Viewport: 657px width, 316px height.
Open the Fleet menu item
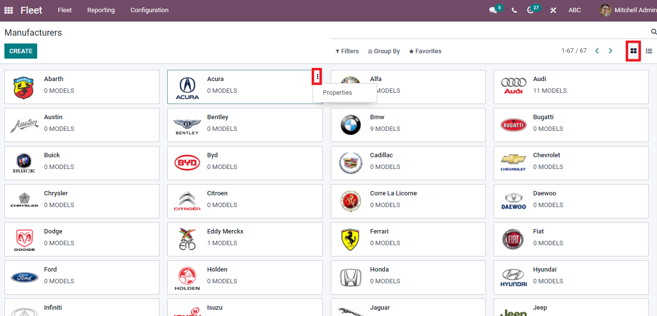[65, 10]
